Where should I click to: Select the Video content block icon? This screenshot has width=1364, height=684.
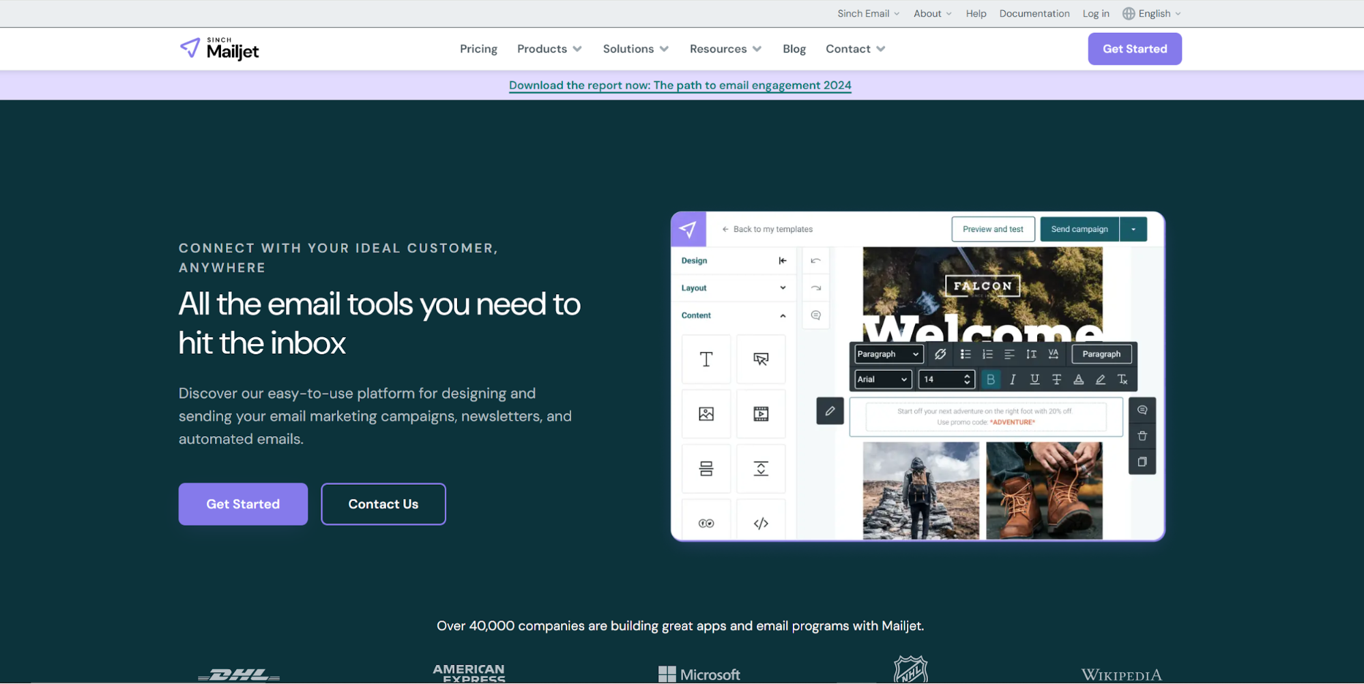761,414
